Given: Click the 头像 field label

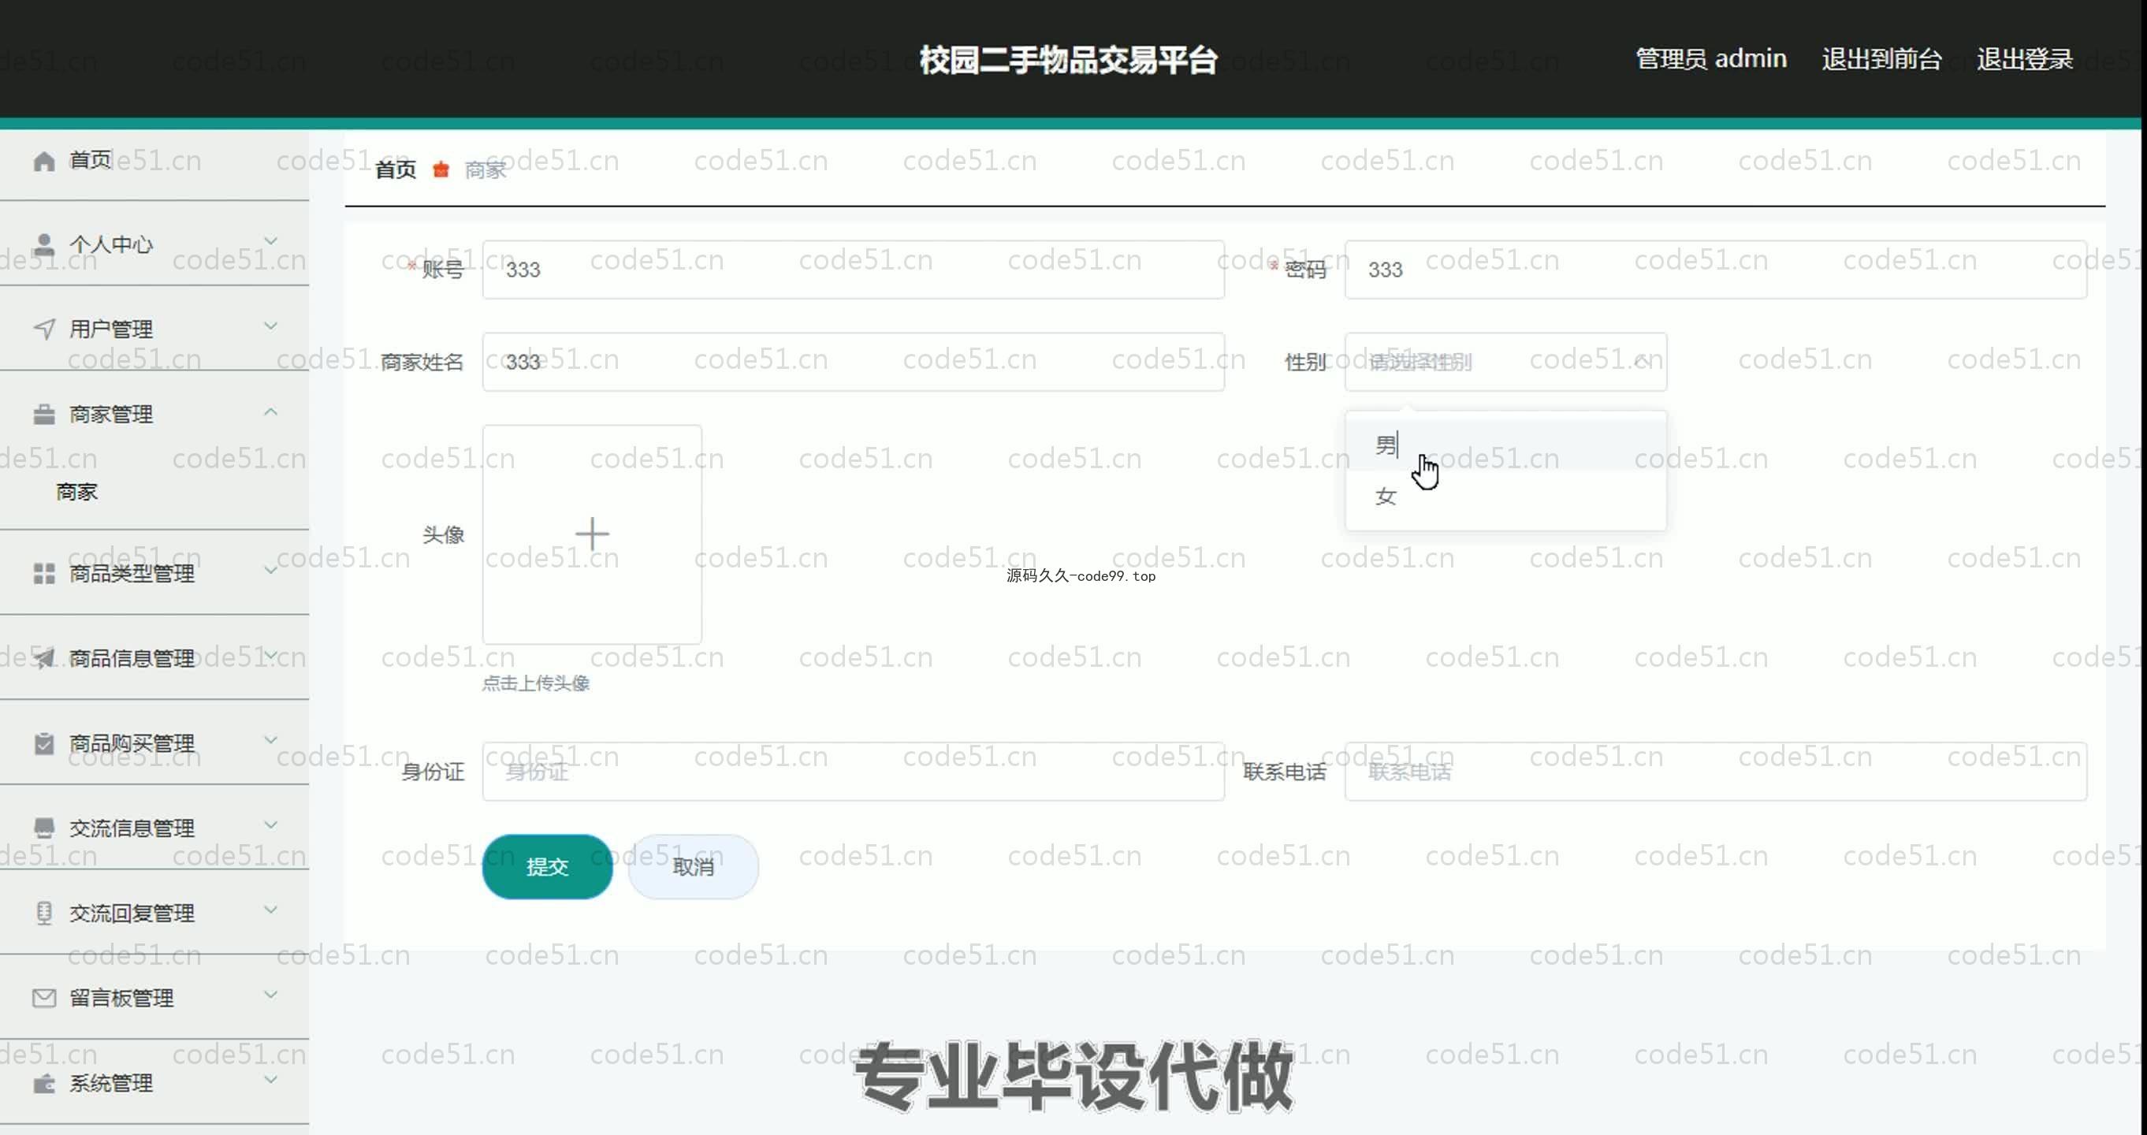Looking at the screenshot, I should pyautogui.click(x=444, y=535).
